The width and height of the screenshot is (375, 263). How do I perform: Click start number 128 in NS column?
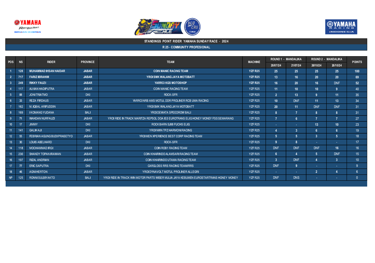21,71
